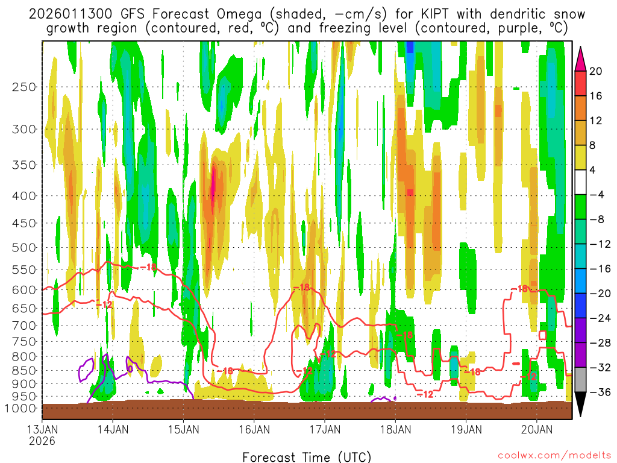Image resolution: width=617 pixels, height=463 pixels.
Task: Click the purple 0 freezing level contour label
Action: click(130, 370)
